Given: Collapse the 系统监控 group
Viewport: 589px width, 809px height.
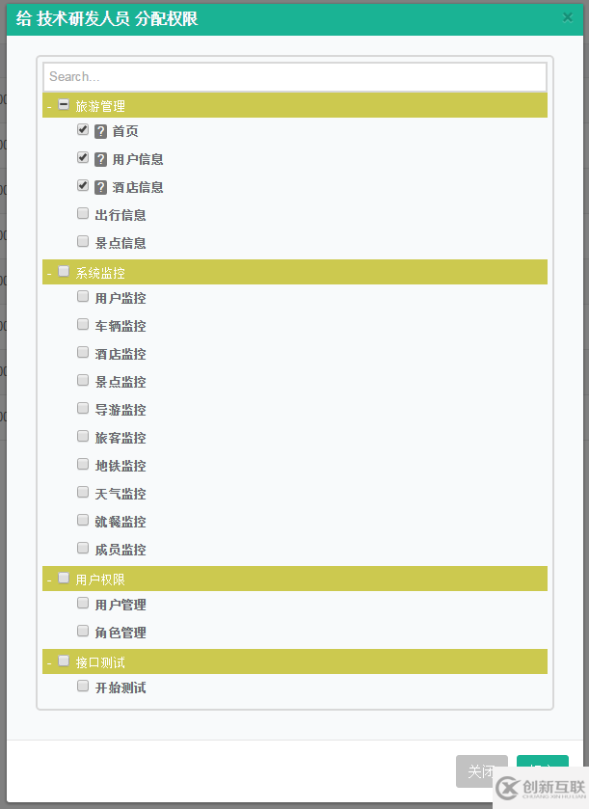Looking at the screenshot, I should (48, 272).
